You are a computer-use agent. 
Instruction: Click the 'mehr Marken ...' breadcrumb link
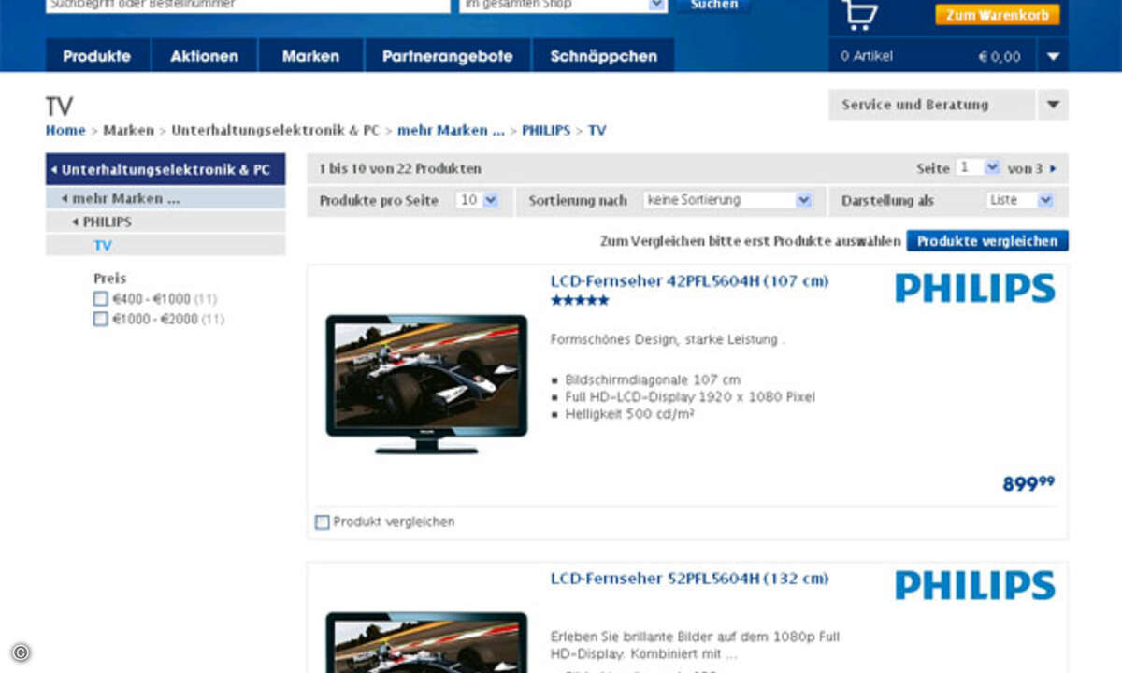(x=451, y=131)
